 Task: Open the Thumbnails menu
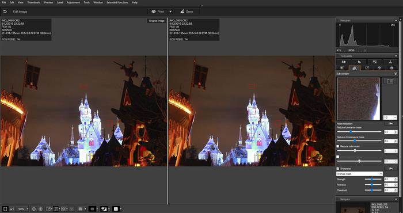[33, 2]
